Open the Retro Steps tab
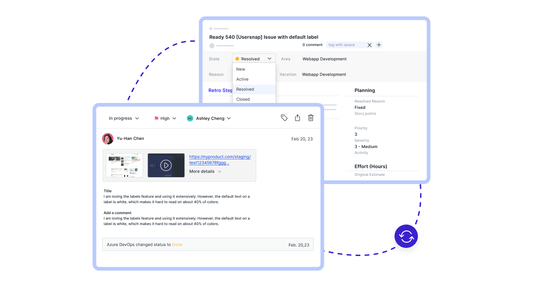 coord(221,90)
